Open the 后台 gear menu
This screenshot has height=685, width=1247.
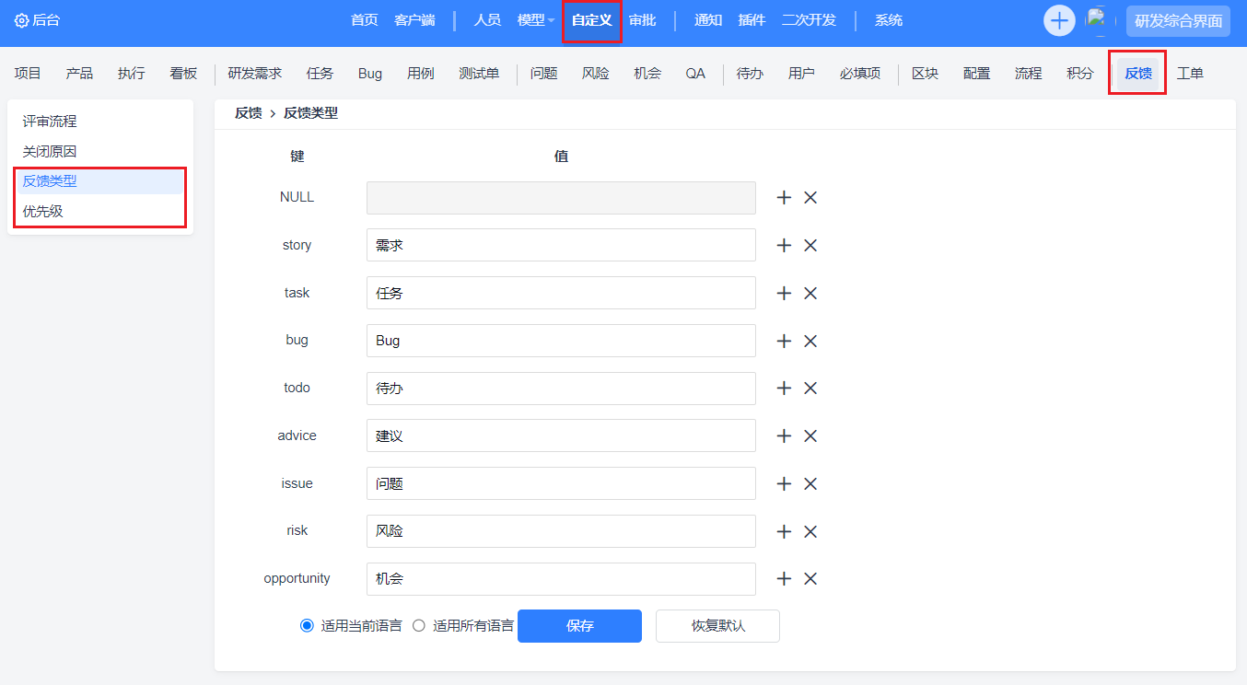click(37, 20)
